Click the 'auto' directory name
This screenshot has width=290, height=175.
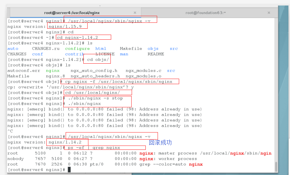pos(13,48)
